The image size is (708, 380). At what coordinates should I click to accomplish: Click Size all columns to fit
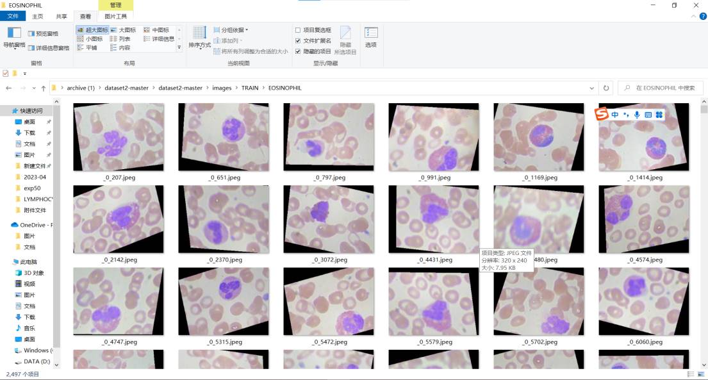[251, 51]
